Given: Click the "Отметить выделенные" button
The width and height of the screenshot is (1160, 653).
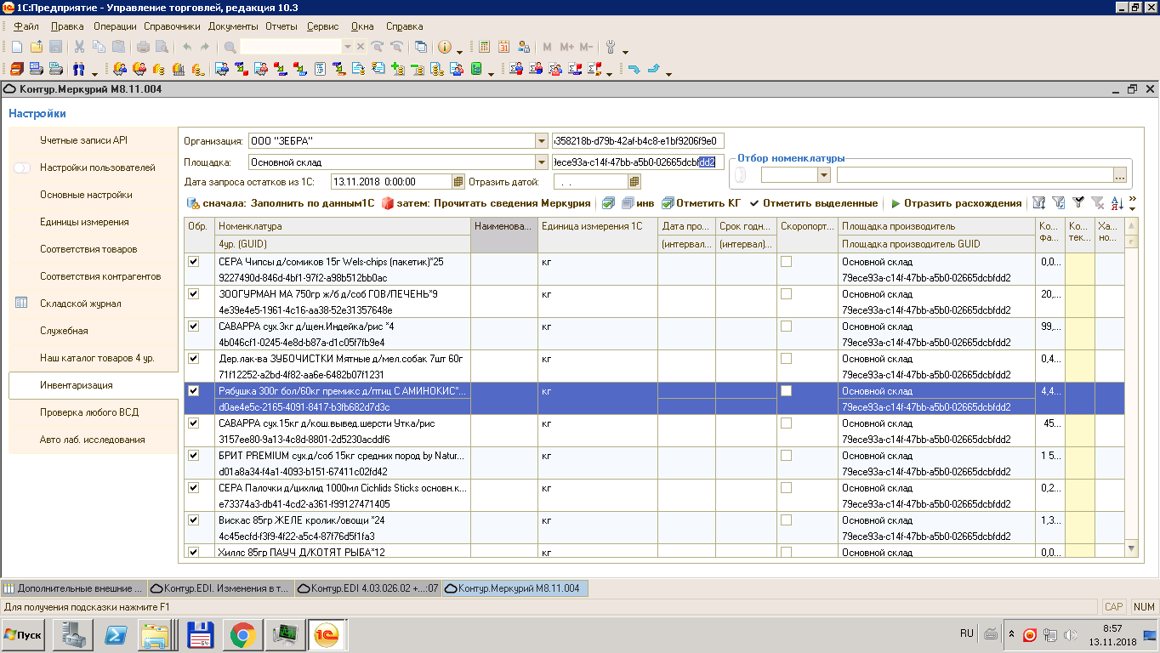Looking at the screenshot, I should pyautogui.click(x=813, y=203).
